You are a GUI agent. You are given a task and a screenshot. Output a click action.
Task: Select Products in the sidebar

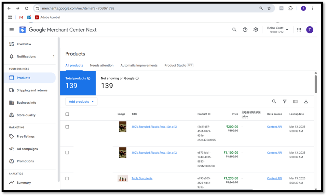tap(30, 78)
